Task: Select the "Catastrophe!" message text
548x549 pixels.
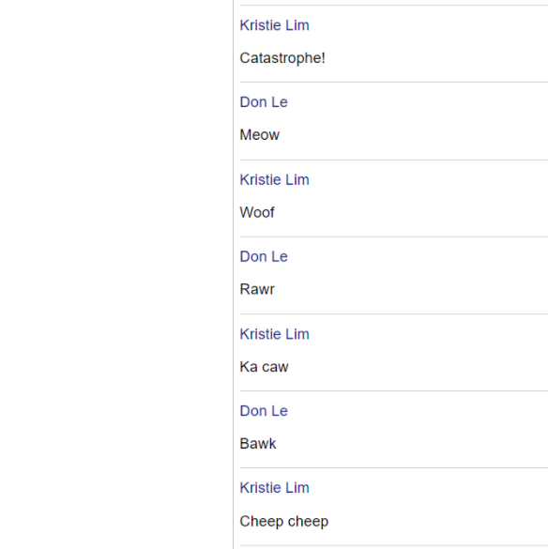Action: pyautogui.click(x=282, y=58)
